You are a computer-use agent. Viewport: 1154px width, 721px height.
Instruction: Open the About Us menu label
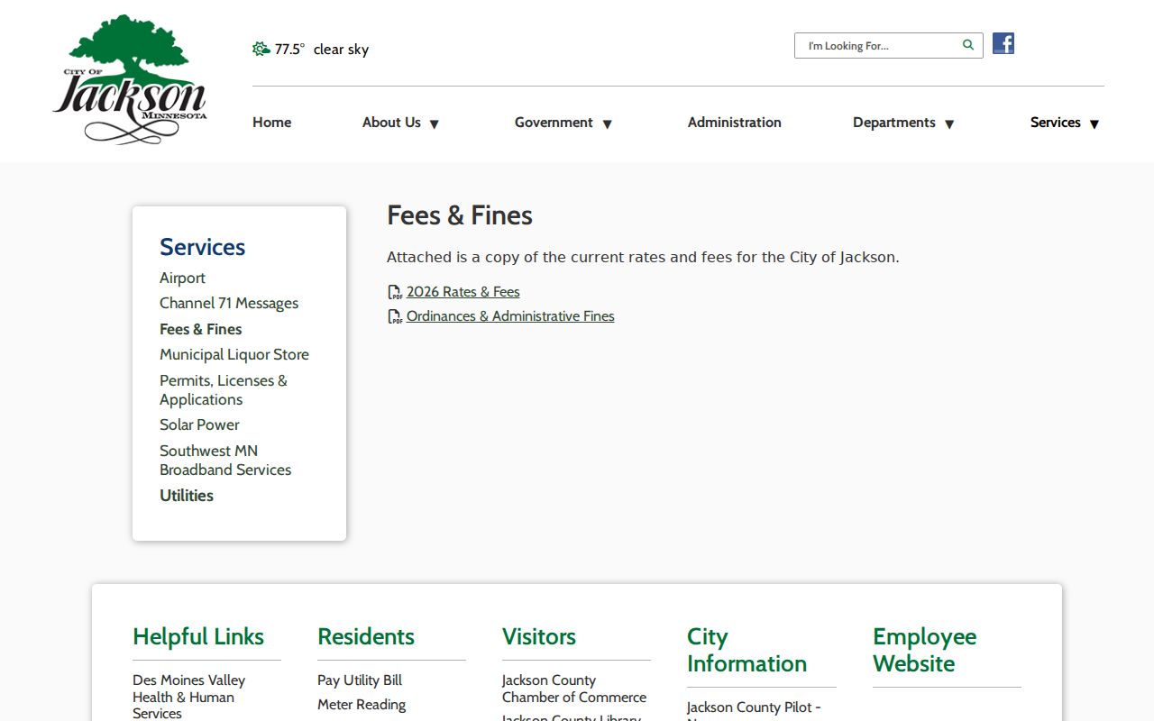click(x=391, y=123)
